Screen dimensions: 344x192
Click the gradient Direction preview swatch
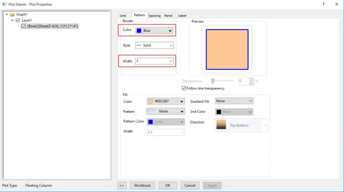221,125
